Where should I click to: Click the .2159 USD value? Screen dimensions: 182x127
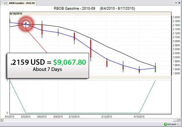[28, 62]
